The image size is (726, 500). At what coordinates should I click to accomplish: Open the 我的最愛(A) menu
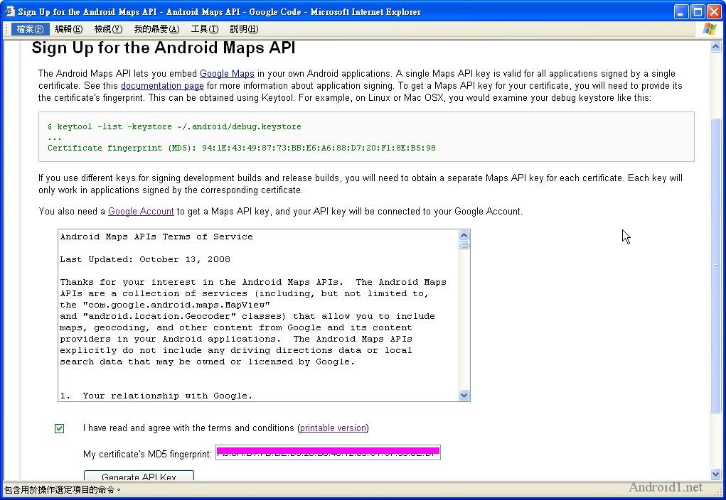(156, 29)
